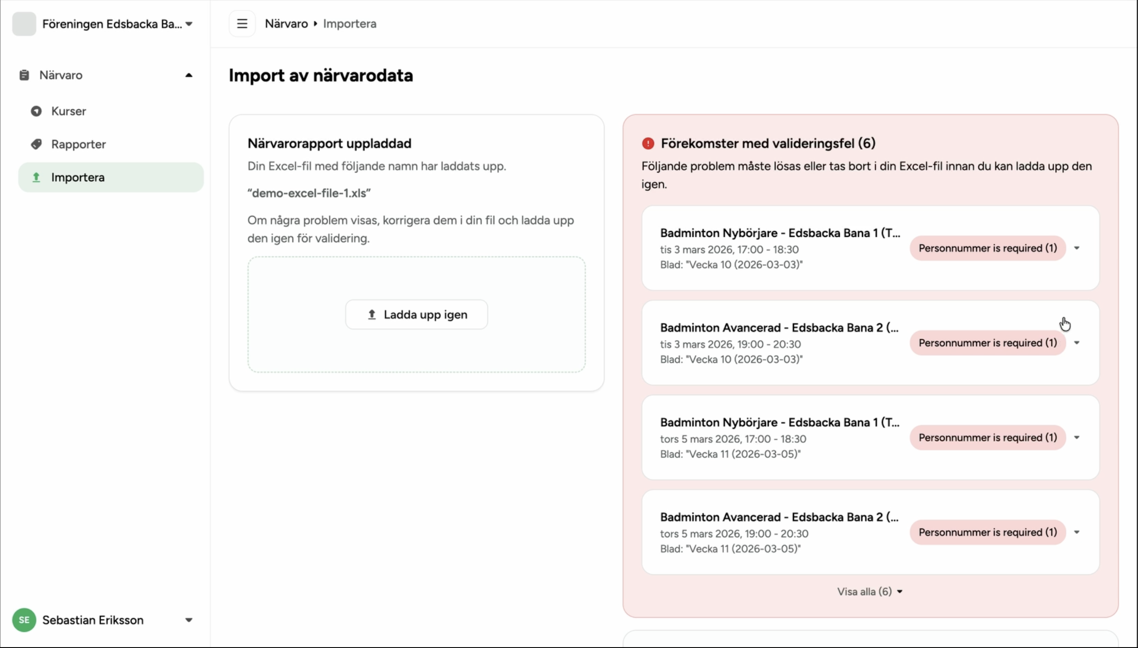Click the SE user avatar
Screen dimensions: 1138x648
[24, 620]
